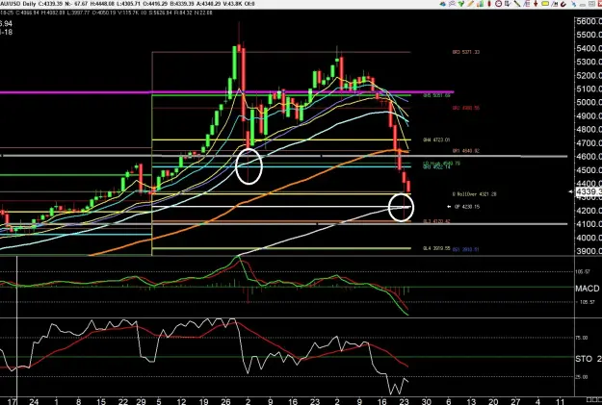Image resolution: width=602 pixels, height=405 pixels.
Task: Click the date label 30 on time axis
Action: 426,401
